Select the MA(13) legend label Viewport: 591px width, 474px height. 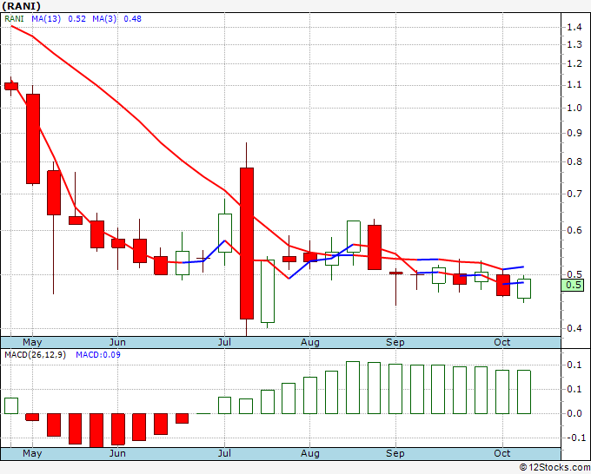[x=46, y=19]
